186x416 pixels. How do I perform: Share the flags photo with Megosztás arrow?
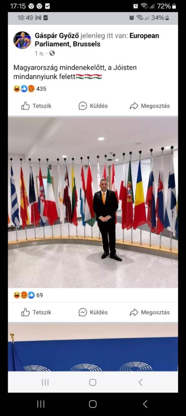134,312
